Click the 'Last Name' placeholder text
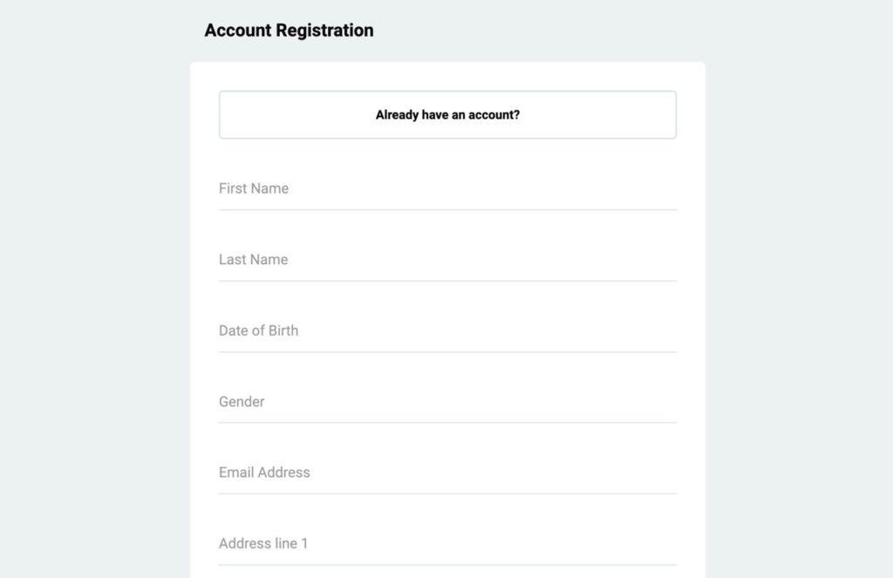Screen dimensions: 893x578 (253, 260)
